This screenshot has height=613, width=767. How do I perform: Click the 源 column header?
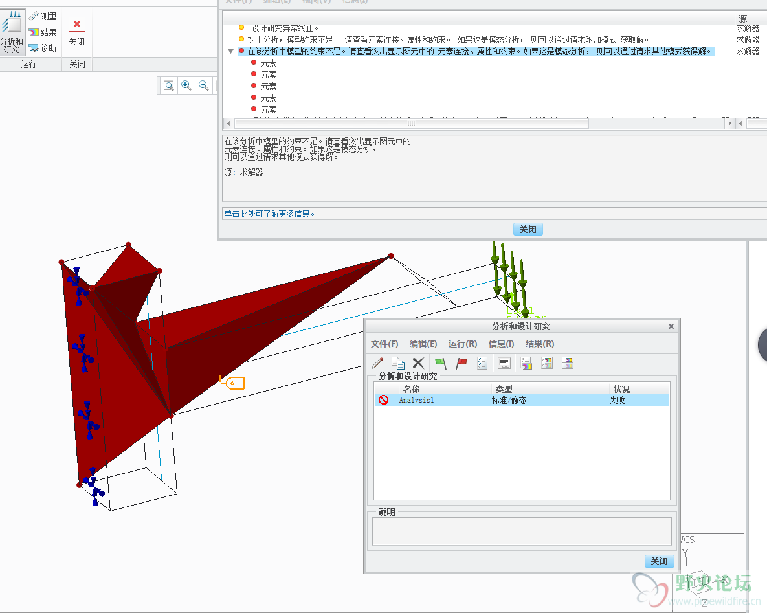pos(743,19)
